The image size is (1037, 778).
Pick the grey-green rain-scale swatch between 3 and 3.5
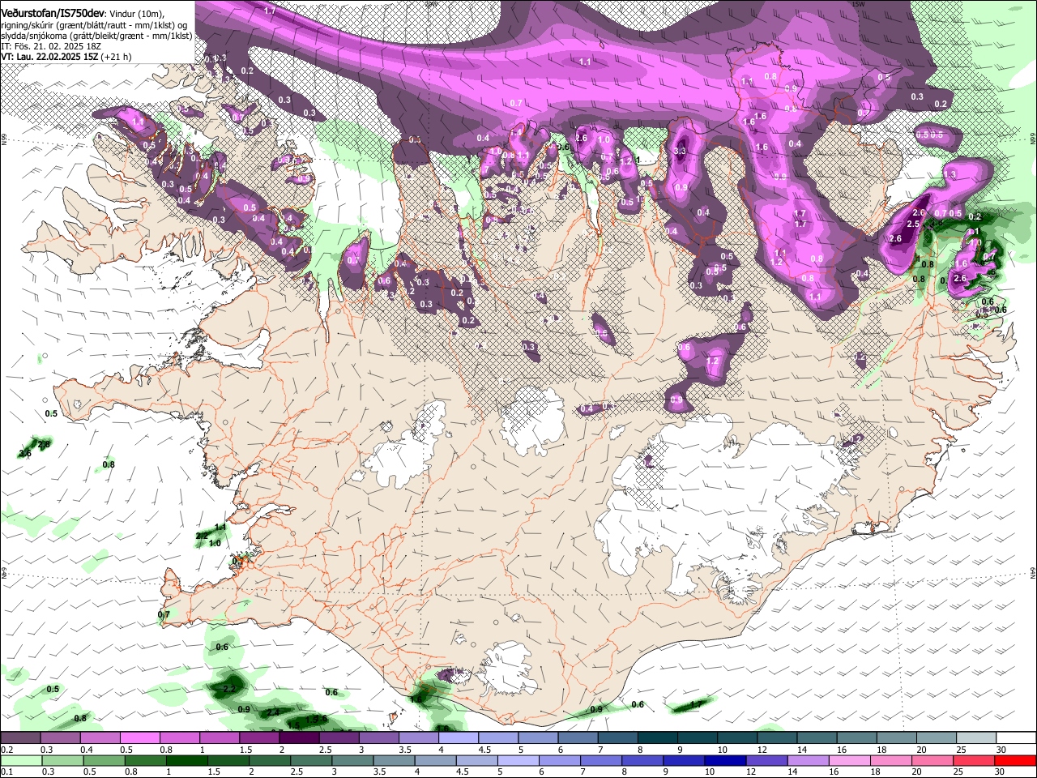[x=352, y=761]
